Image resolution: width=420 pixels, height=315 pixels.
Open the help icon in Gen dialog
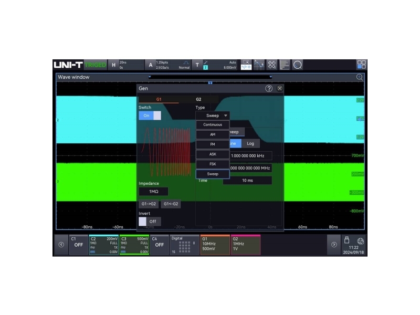[269, 89]
